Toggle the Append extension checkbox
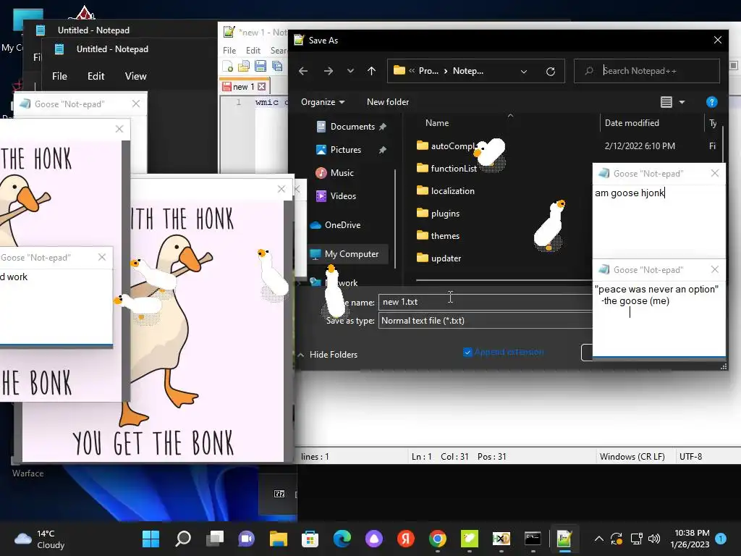741x556 pixels. click(x=467, y=353)
